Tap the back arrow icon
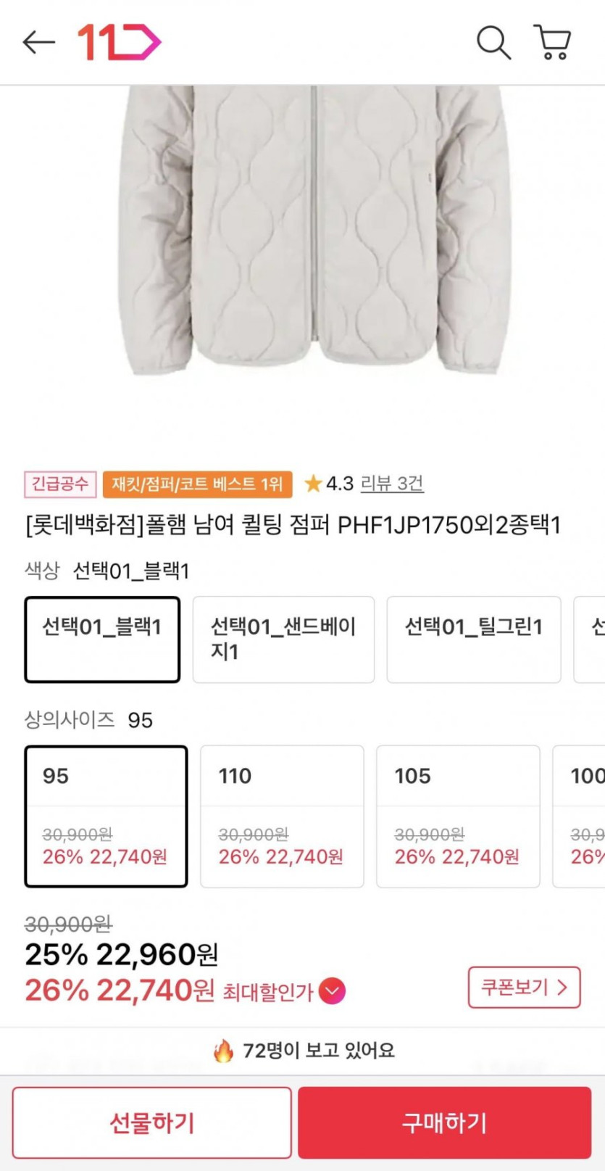Viewport: 605px width, 1171px height. click(x=39, y=43)
